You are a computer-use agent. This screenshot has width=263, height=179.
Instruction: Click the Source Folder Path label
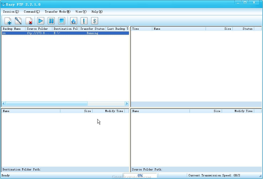[147, 169]
